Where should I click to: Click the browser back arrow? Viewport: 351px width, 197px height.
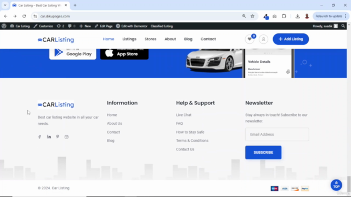tap(5, 16)
